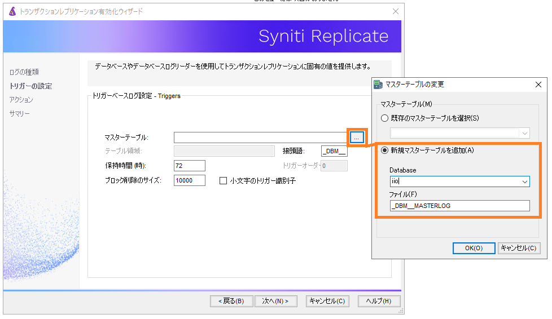The image size is (552, 319).
Task: Open サマリー step in sidebar
Action: (19, 114)
